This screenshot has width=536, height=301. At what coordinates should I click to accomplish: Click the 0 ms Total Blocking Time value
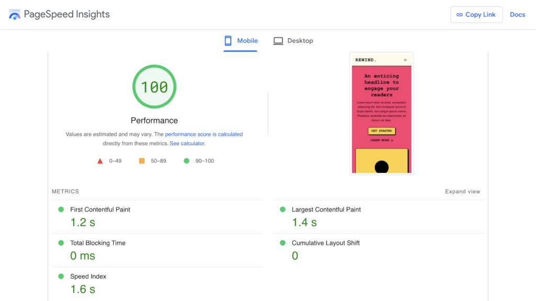83,256
